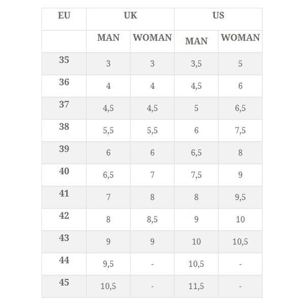
Task: Click UK man size for EU 44
Action: point(108,264)
